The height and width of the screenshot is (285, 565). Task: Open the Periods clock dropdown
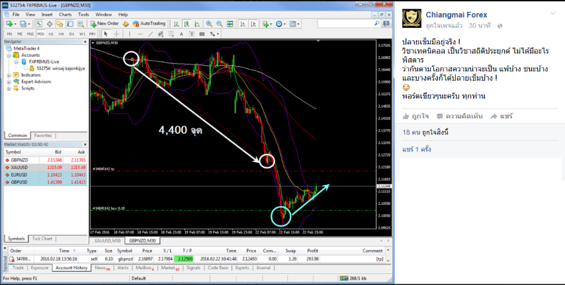[x=281, y=24]
